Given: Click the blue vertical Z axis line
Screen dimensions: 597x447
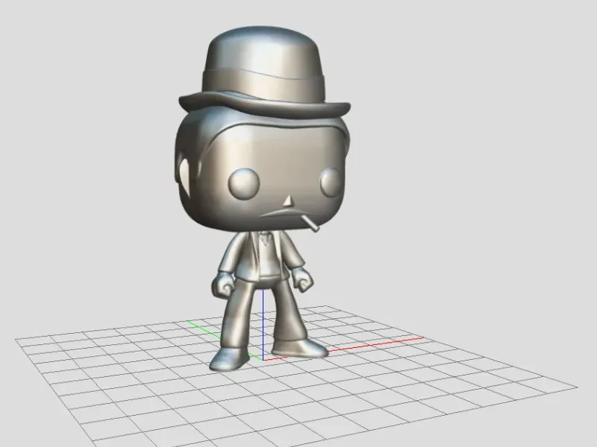Looking at the screenshot, I should coord(263,324).
